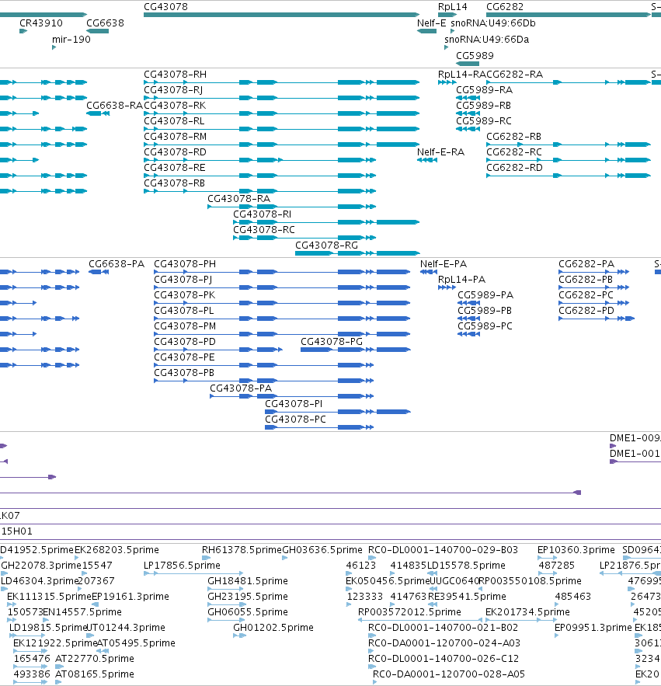Select snoRNA:U49:66Db label
Image resolution: width=661 pixels, height=686 pixels.
pyautogui.click(x=493, y=23)
